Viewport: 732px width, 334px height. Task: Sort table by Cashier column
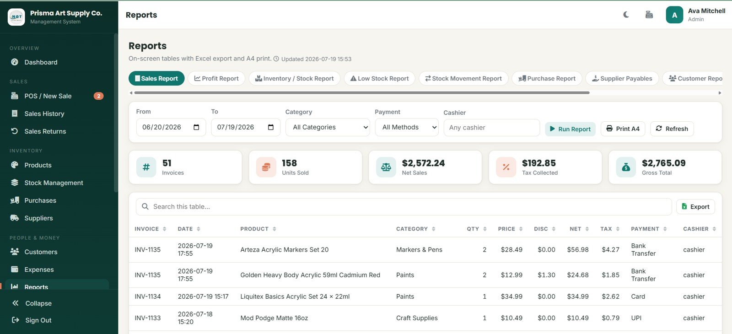(700, 229)
